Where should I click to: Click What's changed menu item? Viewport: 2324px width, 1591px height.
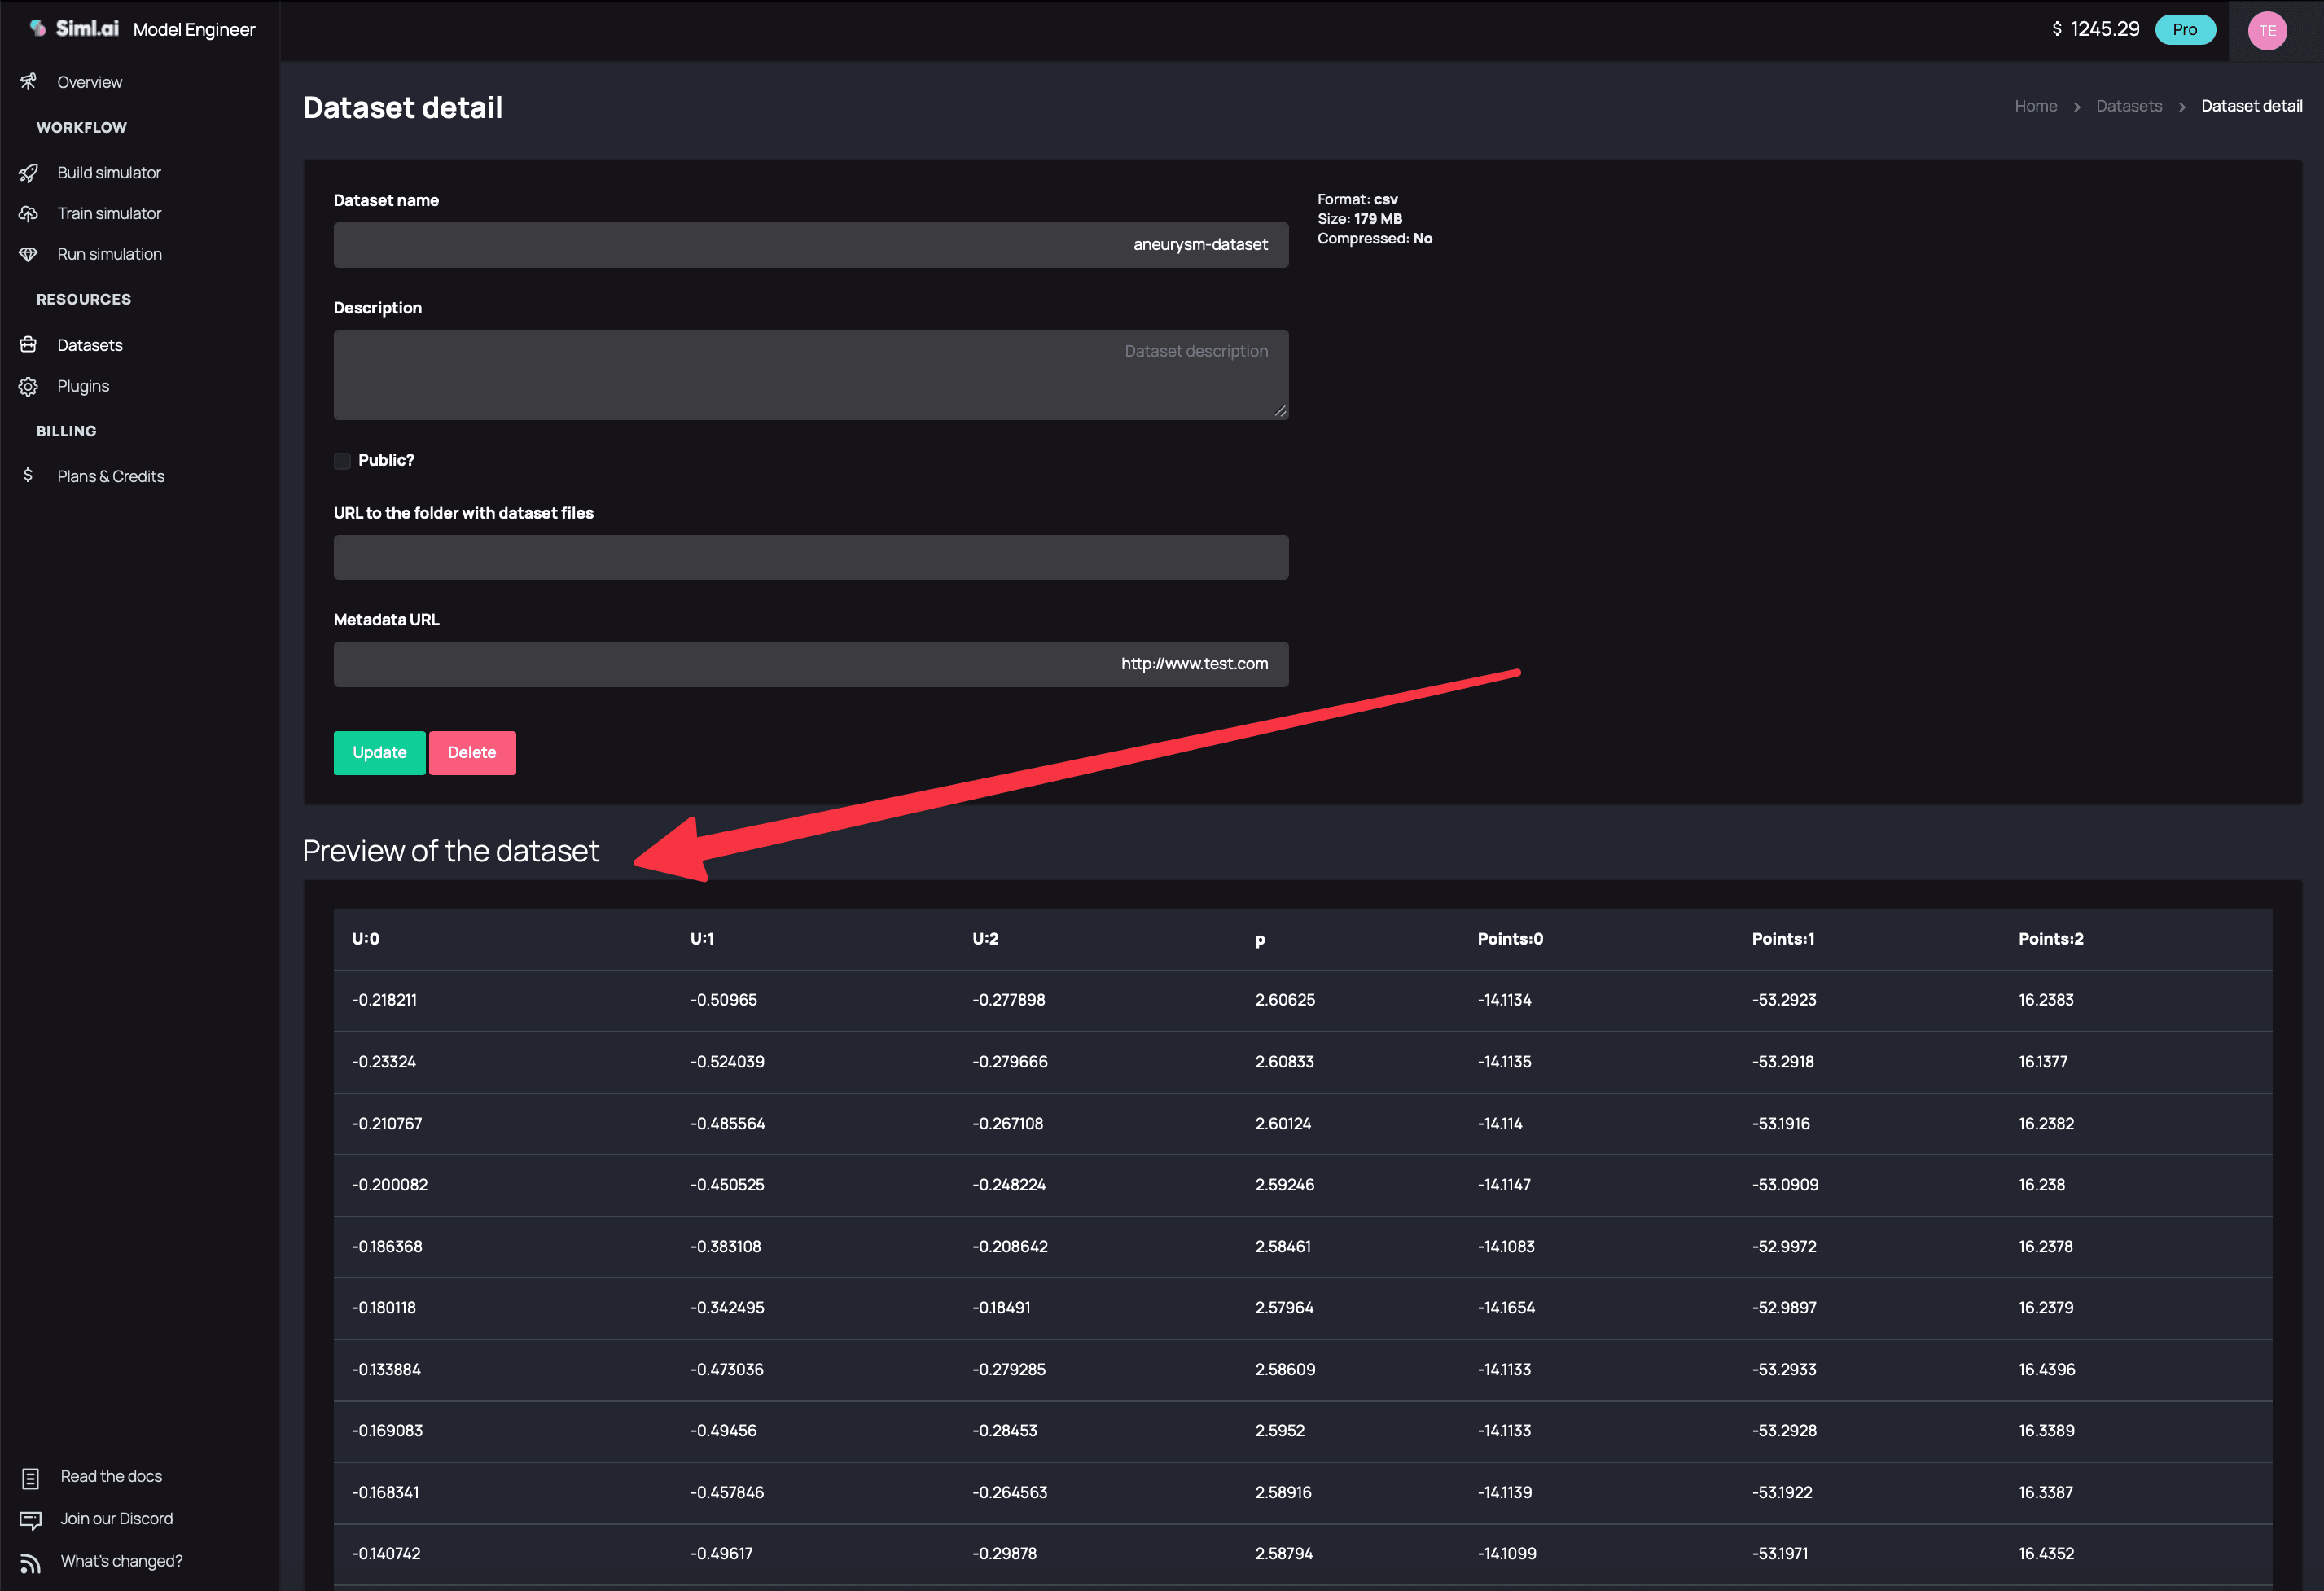(120, 1561)
